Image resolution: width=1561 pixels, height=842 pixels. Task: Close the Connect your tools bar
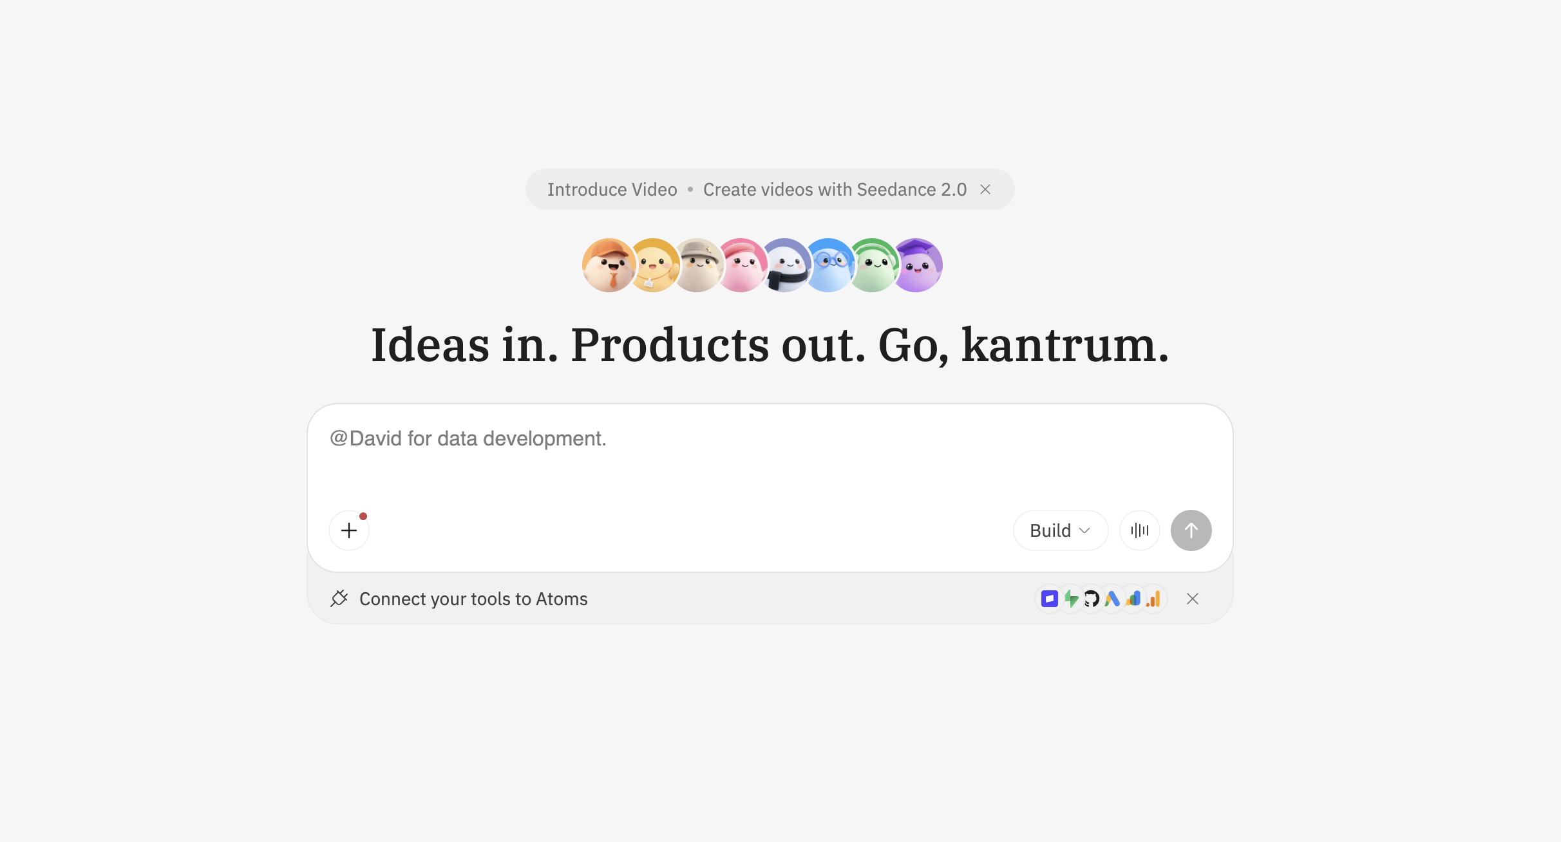(1193, 599)
